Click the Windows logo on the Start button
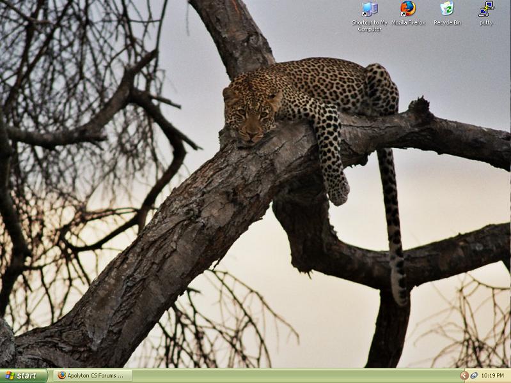511x383 pixels. pyautogui.click(x=9, y=375)
